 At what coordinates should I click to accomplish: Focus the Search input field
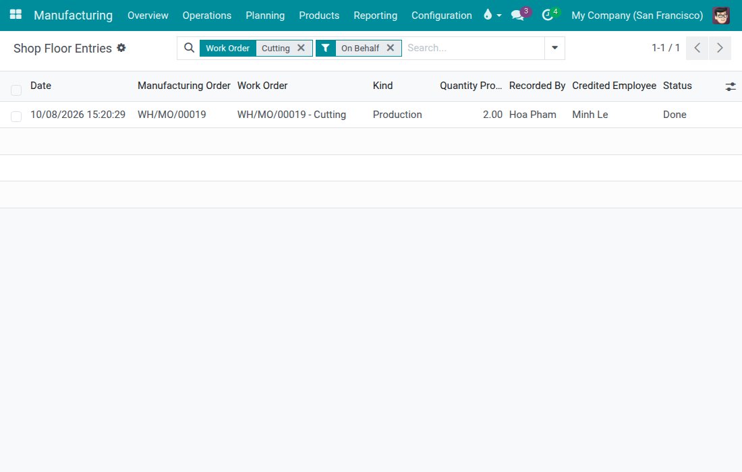pyautogui.click(x=474, y=48)
